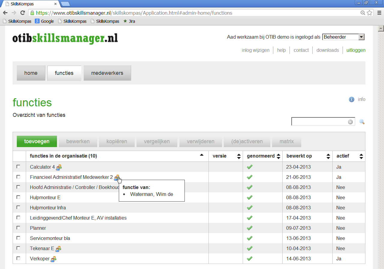Click the zoom icon in address bar
The width and height of the screenshot is (384, 269).
363,13
